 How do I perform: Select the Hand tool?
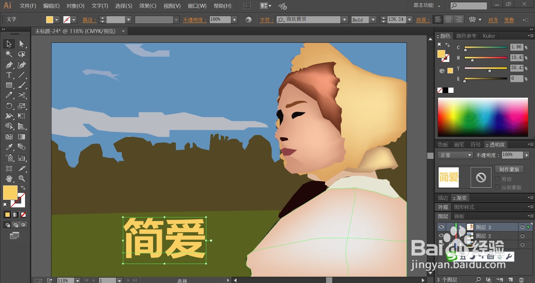click(9, 178)
